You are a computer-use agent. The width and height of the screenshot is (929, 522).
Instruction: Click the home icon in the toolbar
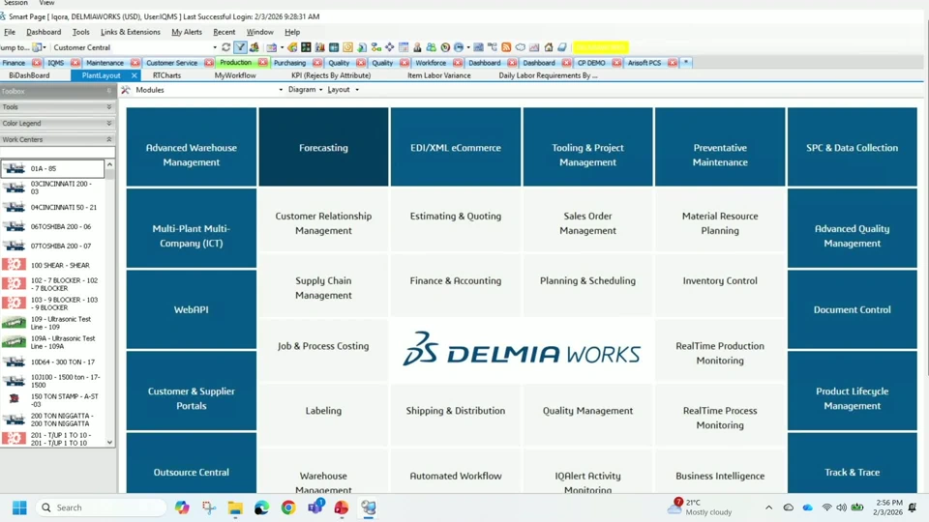548,47
